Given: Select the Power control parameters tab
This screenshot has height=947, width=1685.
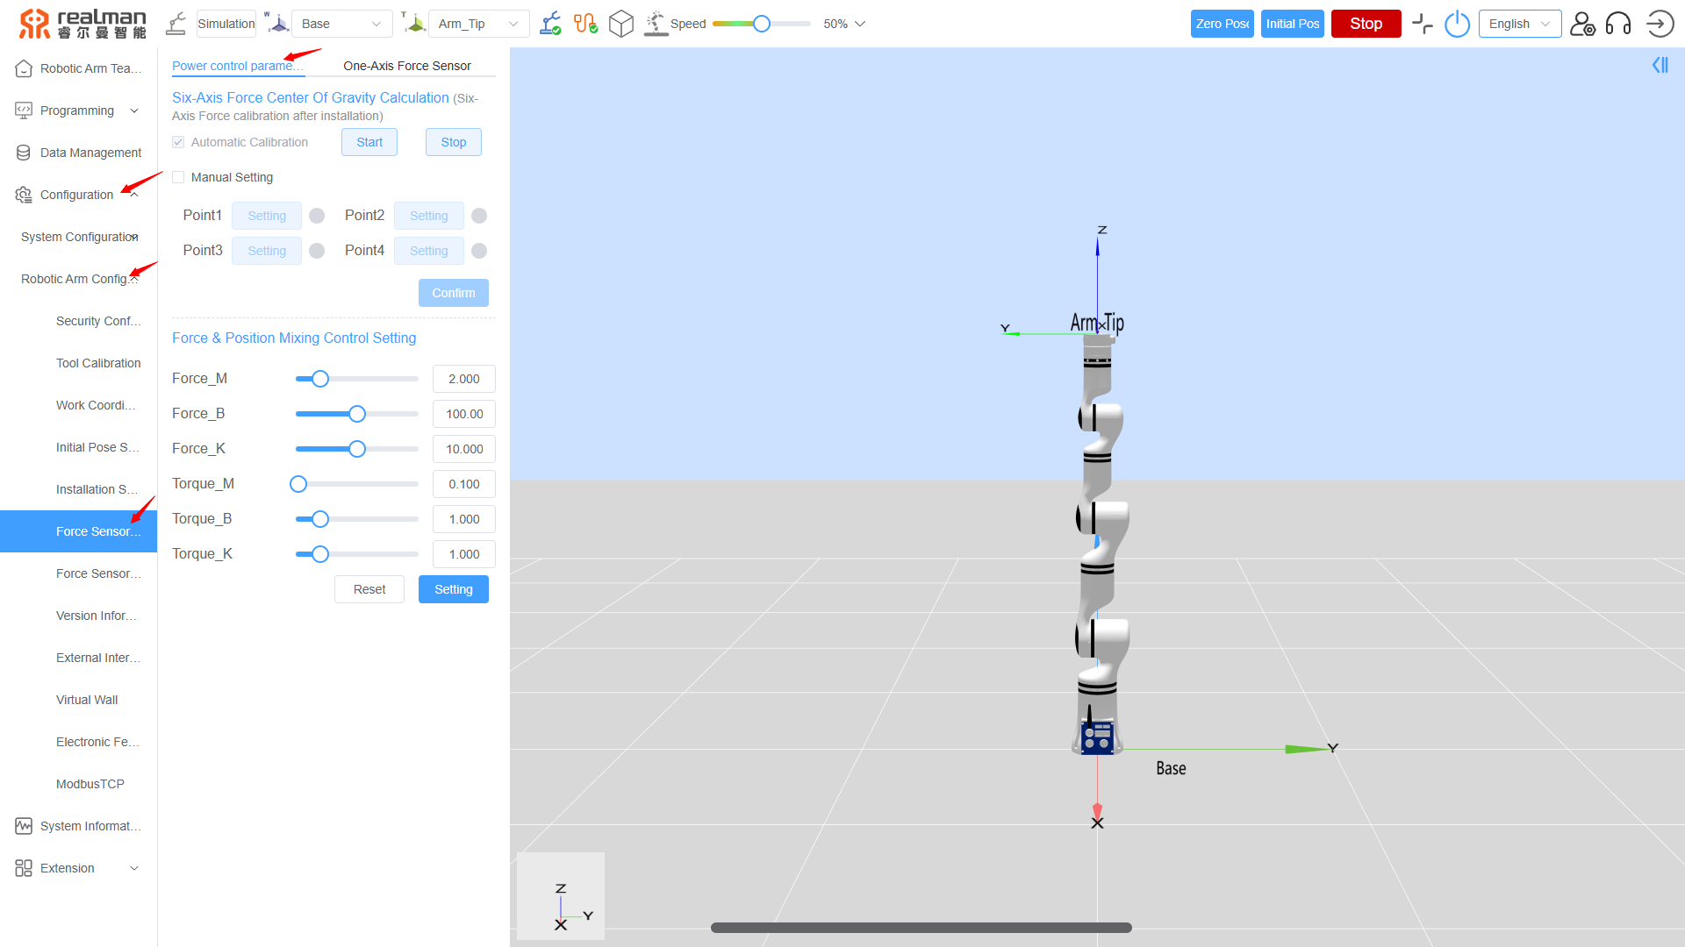Looking at the screenshot, I should click(238, 65).
